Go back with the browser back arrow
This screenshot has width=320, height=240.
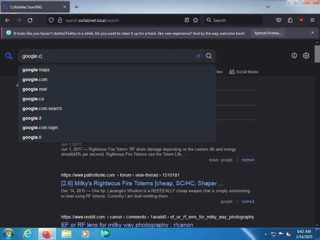(7, 20)
